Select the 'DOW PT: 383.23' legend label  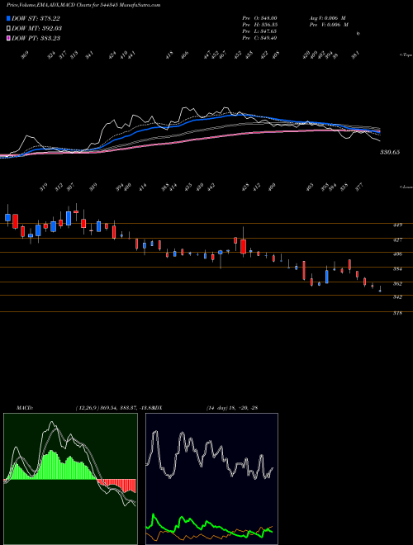point(36,38)
